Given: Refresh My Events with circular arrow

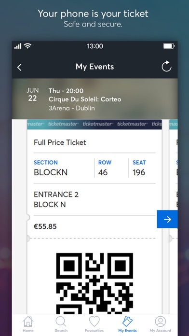Looking at the screenshot, I should pos(166,66).
